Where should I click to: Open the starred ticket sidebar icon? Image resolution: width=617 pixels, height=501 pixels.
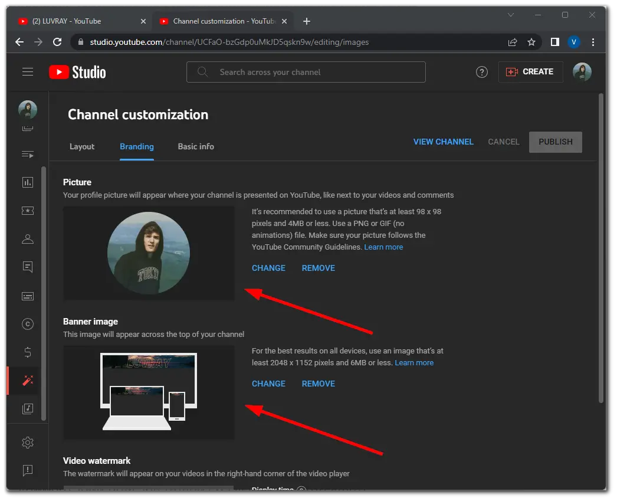pos(28,211)
